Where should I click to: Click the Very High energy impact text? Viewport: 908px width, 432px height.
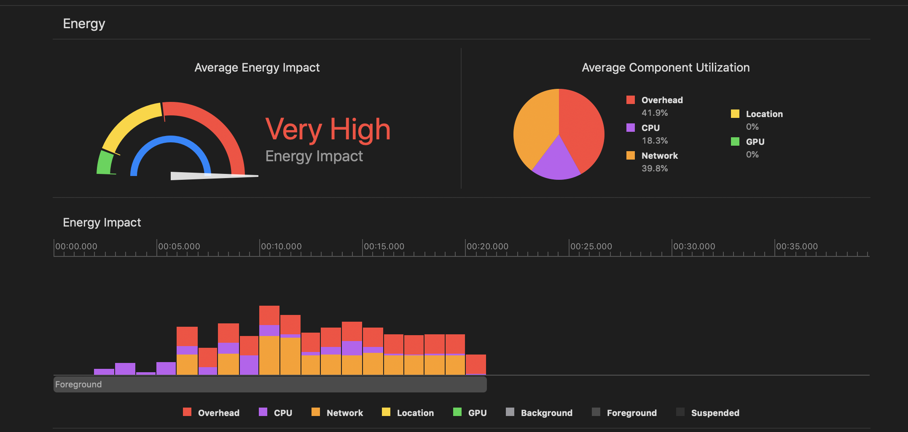tap(328, 129)
